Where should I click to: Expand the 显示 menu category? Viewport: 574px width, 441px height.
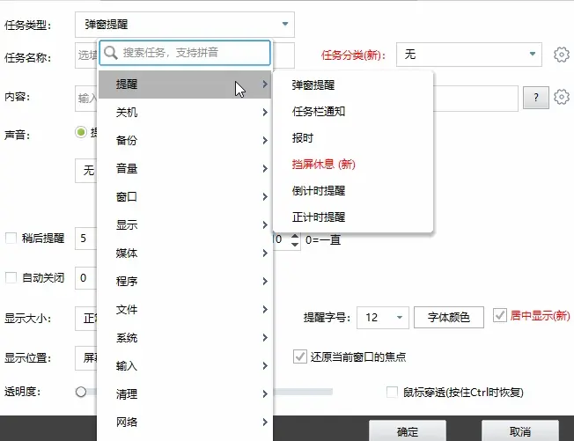(x=185, y=225)
